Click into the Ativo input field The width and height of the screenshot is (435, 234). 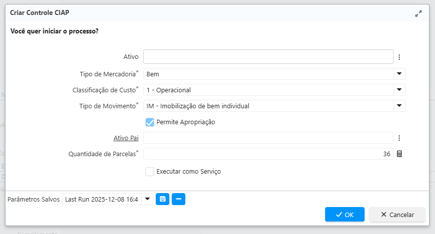point(268,57)
